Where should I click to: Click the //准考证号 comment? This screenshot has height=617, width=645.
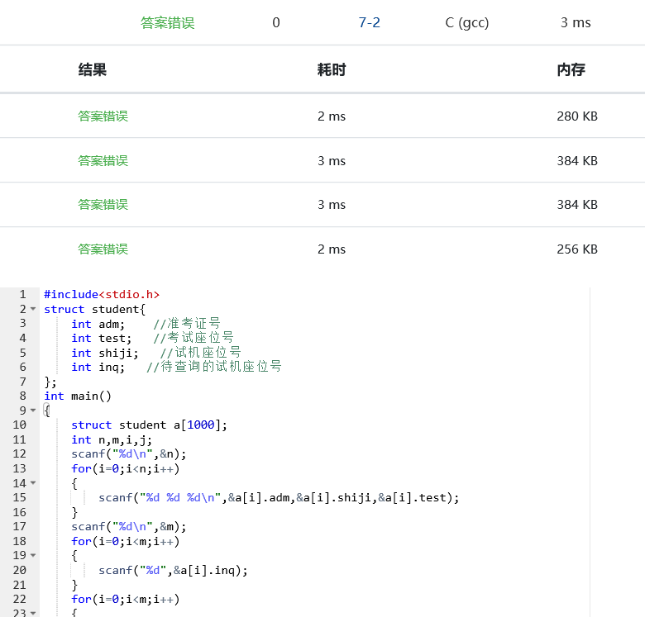point(187,324)
